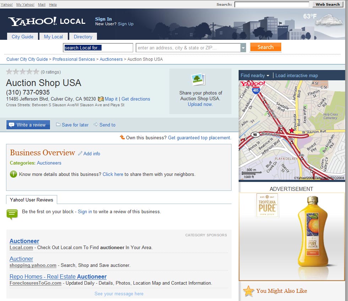348x301 pixels.
Task: Click the phone number (310) 737-0935
Action: (x=28, y=92)
